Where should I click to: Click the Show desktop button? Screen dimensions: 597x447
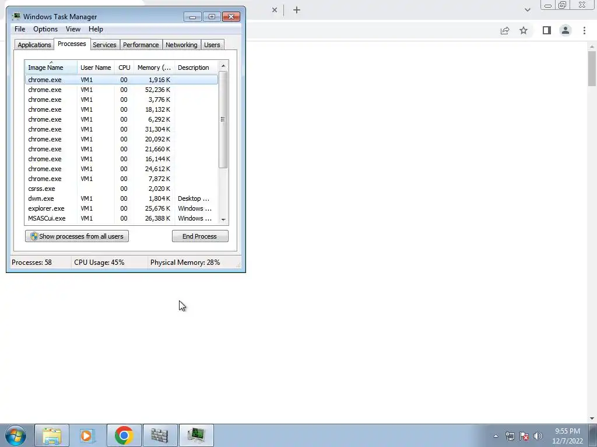point(593,435)
